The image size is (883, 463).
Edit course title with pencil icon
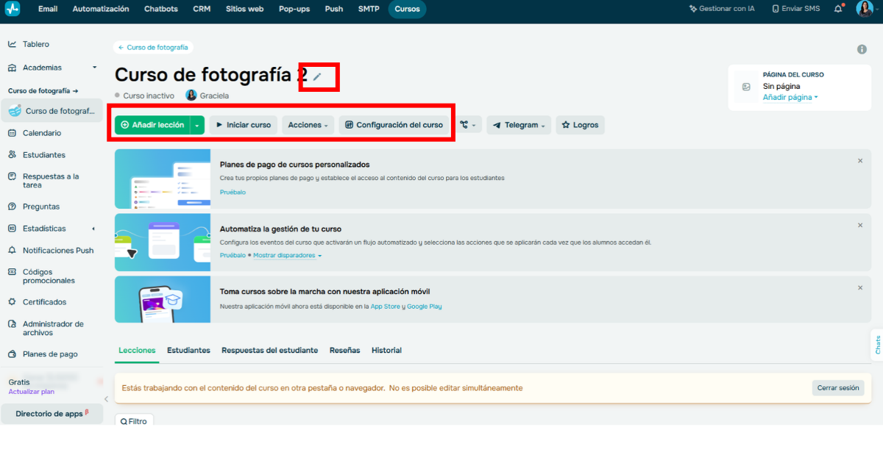(317, 76)
